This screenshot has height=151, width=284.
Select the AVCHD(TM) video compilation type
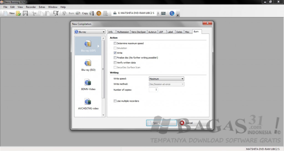[x=88, y=104]
